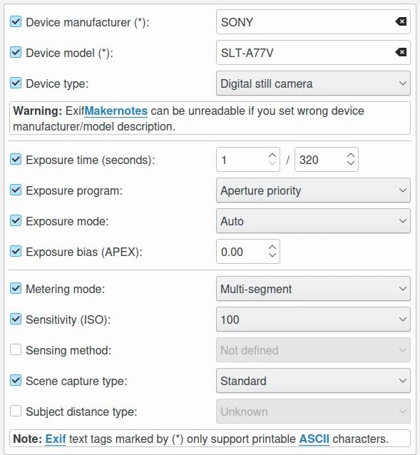Toggle the Exposure mode checkbox
The image size is (420, 455).
16,220
